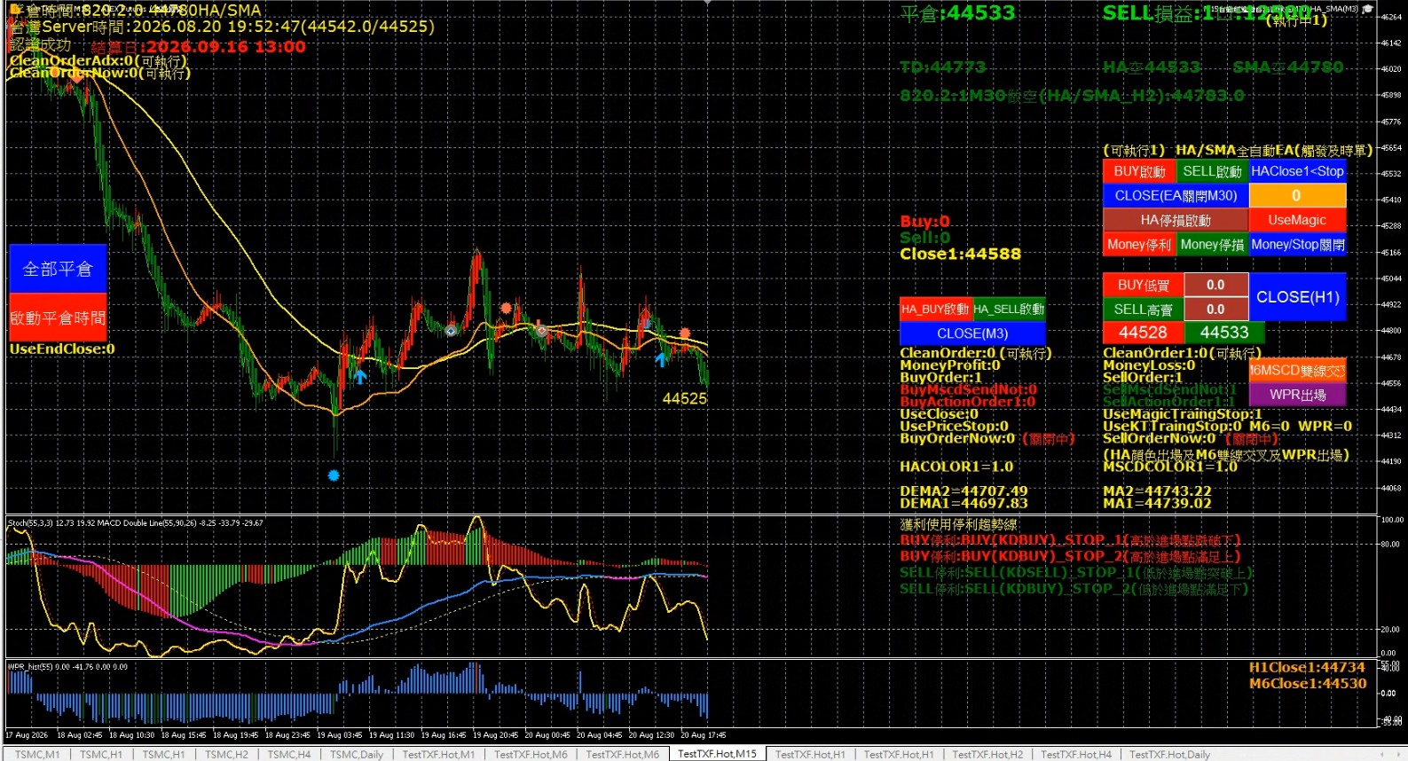Toggle HA停損啟動 button

pyautogui.click(x=1176, y=220)
